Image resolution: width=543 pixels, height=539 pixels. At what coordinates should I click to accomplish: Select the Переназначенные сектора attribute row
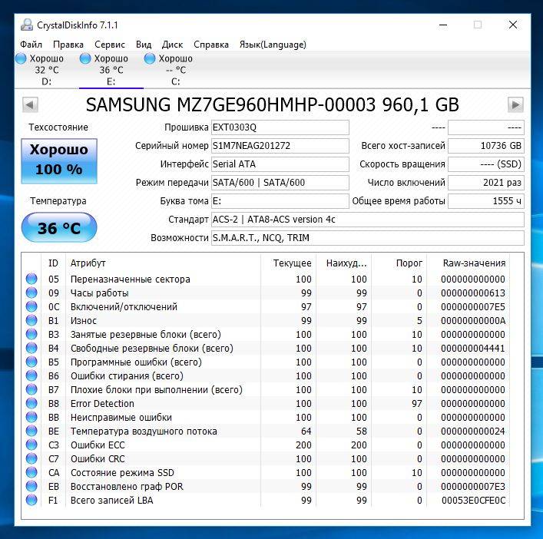[266, 279]
